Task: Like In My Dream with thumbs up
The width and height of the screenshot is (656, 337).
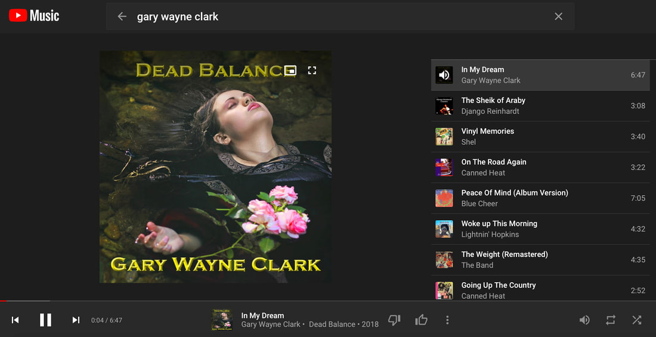Action: [x=421, y=320]
